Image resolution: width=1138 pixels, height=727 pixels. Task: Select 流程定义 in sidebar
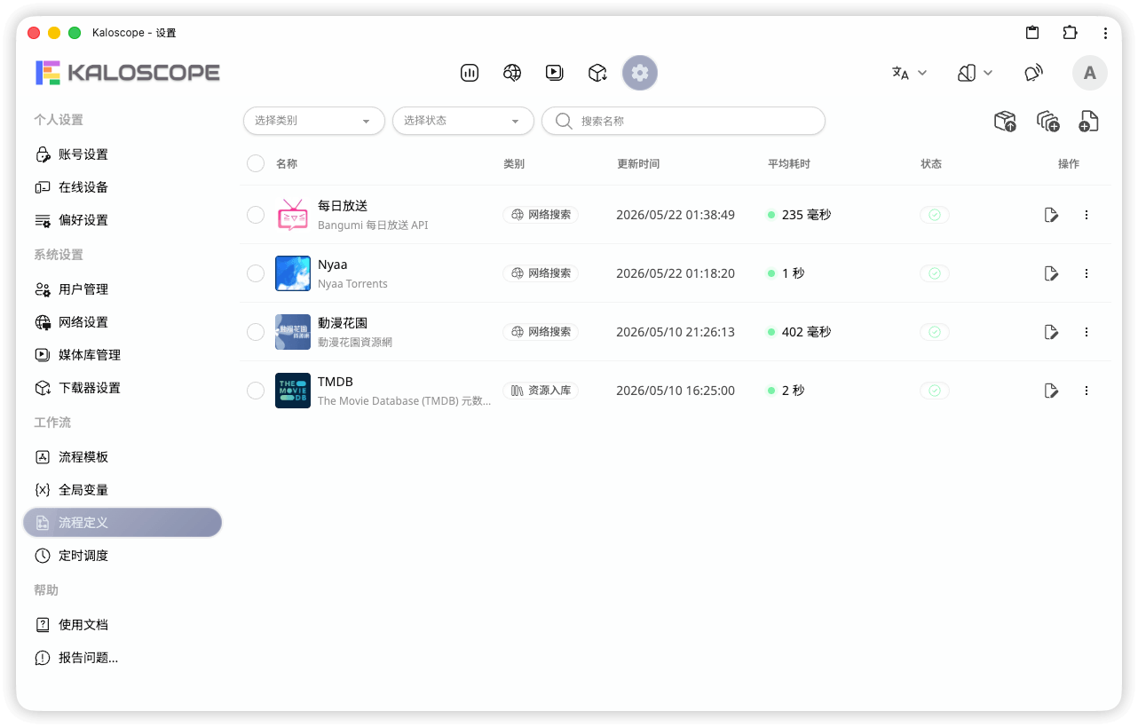(x=122, y=523)
